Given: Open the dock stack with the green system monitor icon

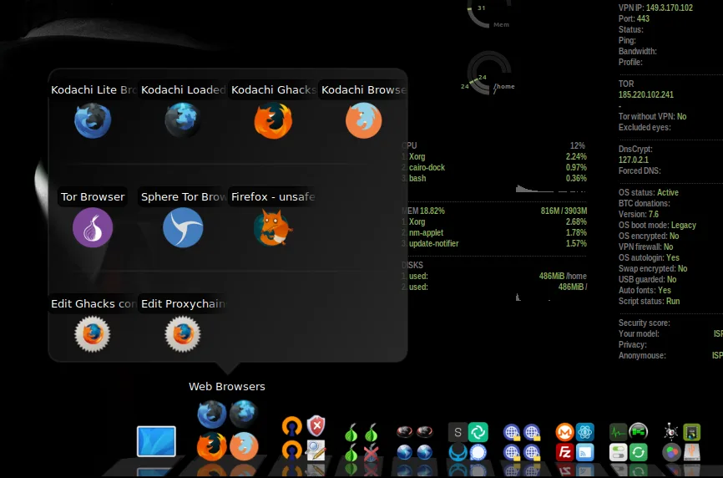Looking at the screenshot, I should pos(629,442).
